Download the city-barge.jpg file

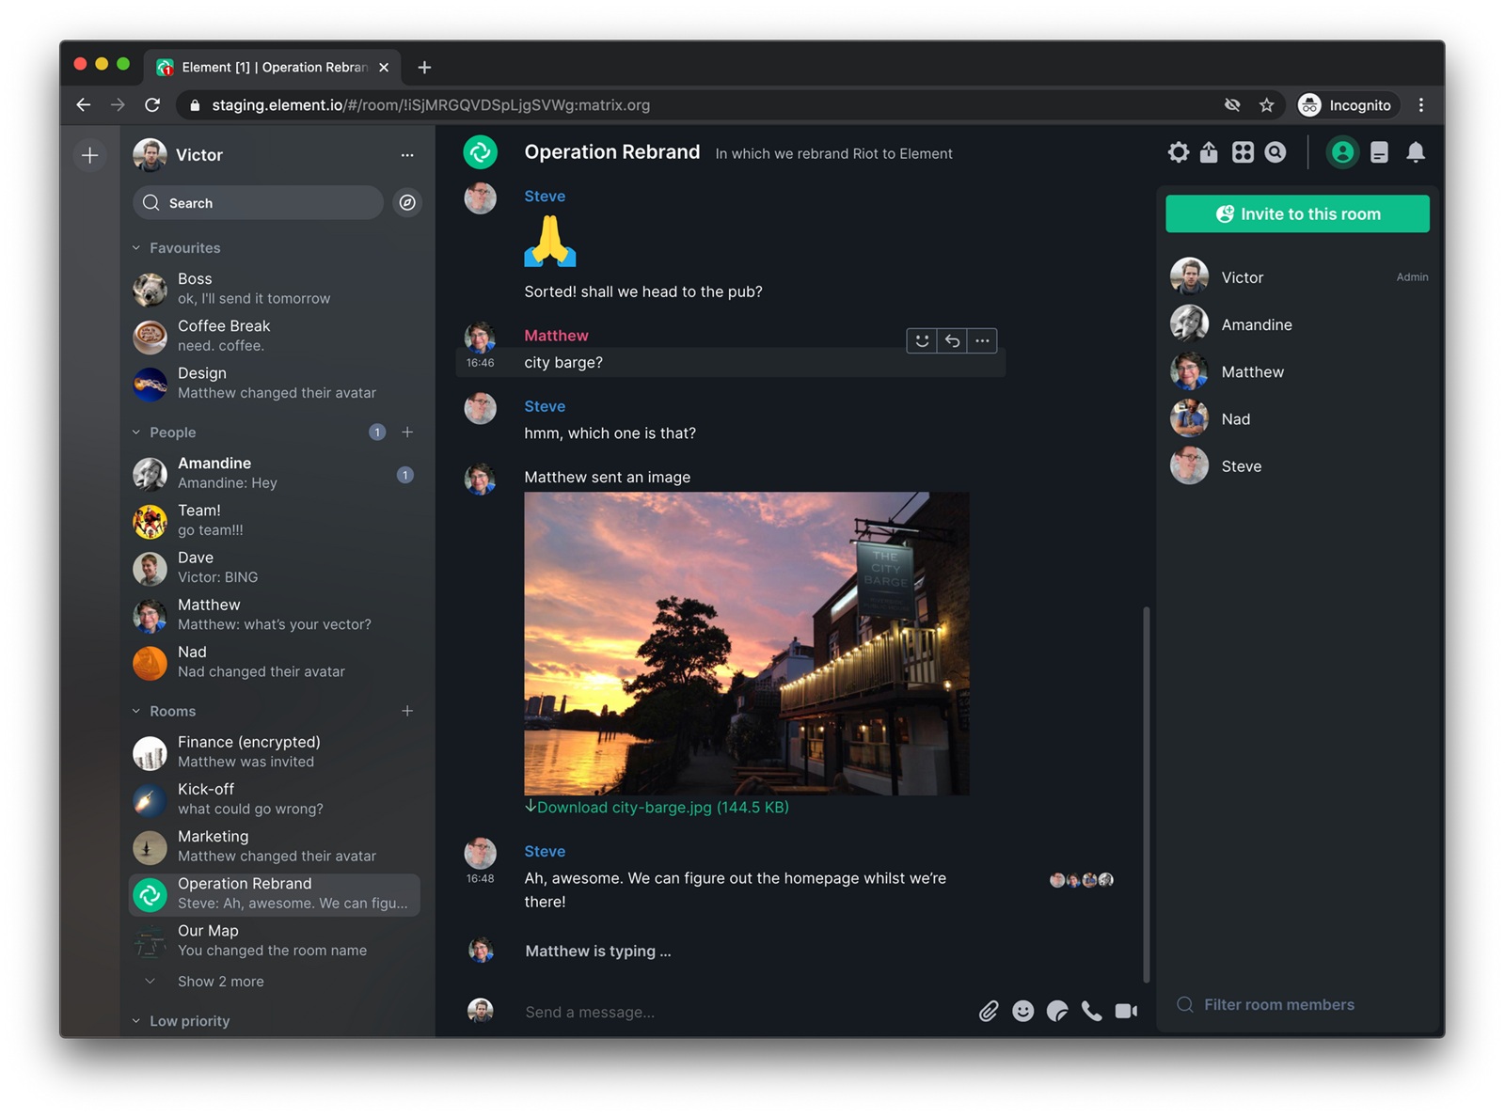[x=657, y=807]
